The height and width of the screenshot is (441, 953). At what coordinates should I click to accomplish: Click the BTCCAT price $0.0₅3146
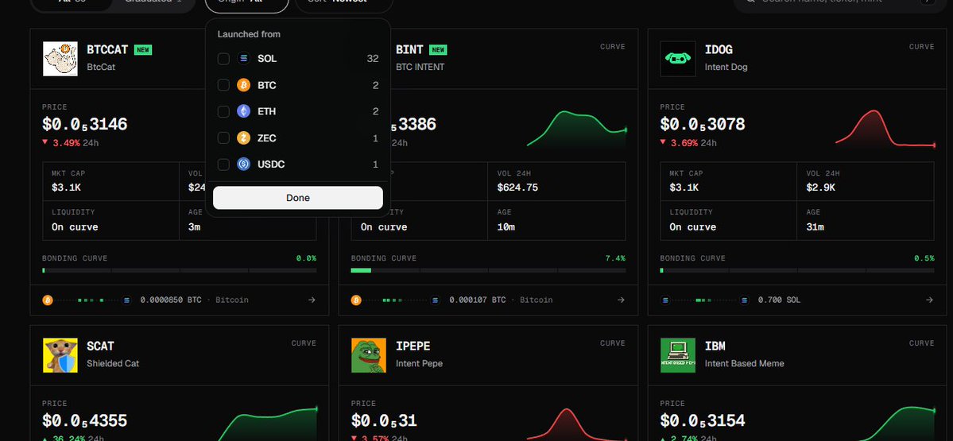(84, 125)
